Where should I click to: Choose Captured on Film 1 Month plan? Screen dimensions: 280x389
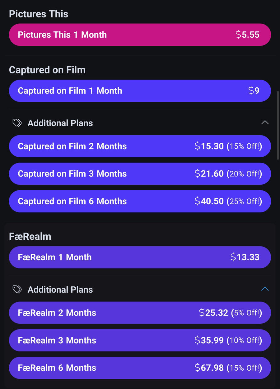point(140,91)
